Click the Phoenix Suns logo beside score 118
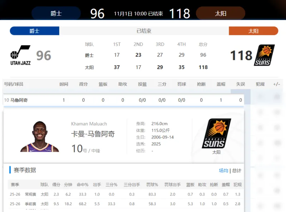The width and height of the screenshot is (286, 212). pos(264,55)
